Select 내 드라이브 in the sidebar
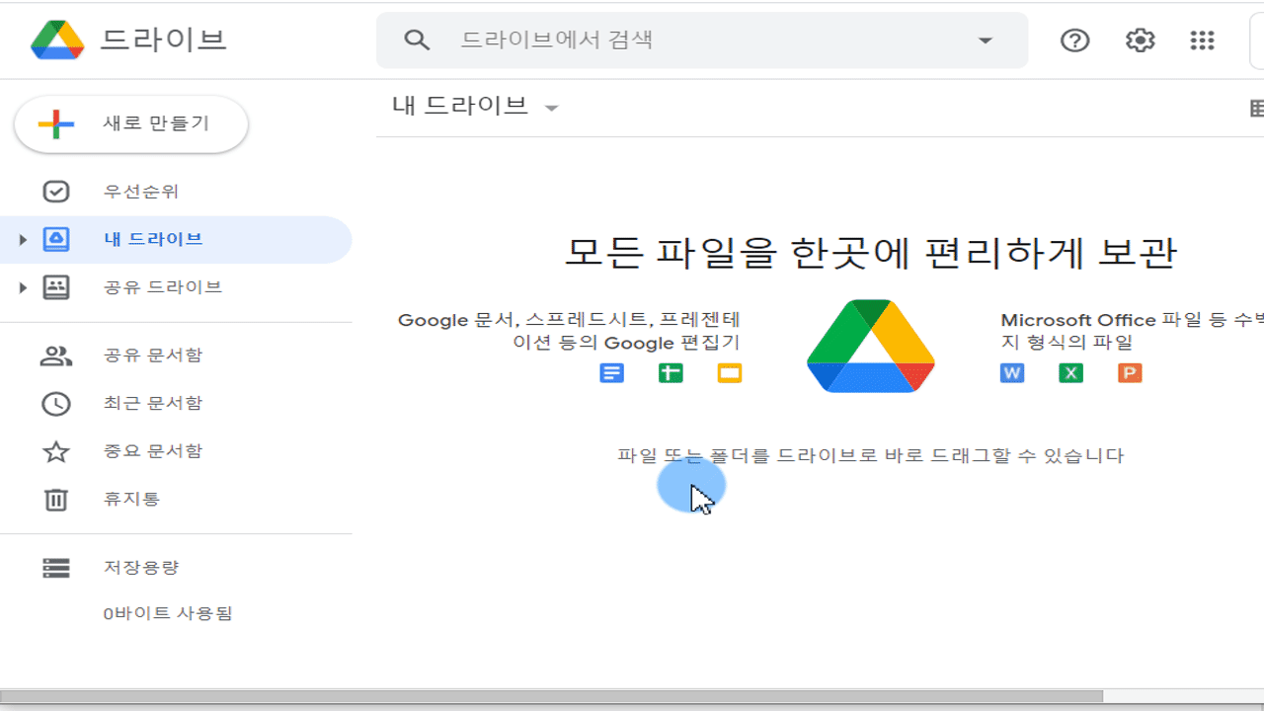The height and width of the screenshot is (711, 1264). (x=153, y=240)
